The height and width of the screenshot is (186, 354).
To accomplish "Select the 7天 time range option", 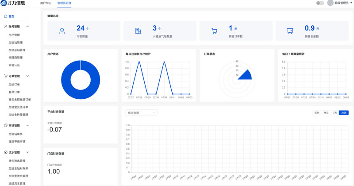I will (335, 112).
